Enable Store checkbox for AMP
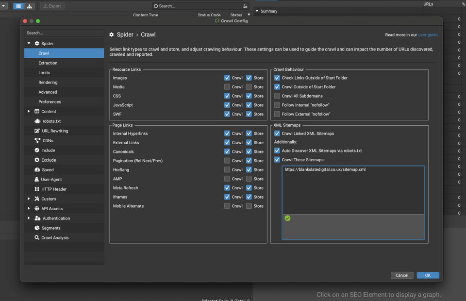Screen dimensions: 466x301 [x=249, y=179]
